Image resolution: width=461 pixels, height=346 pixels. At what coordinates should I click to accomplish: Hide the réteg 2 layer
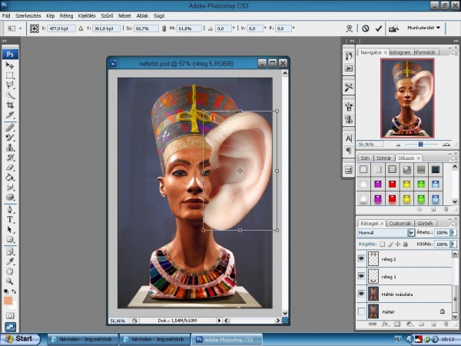(x=361, y=259)
